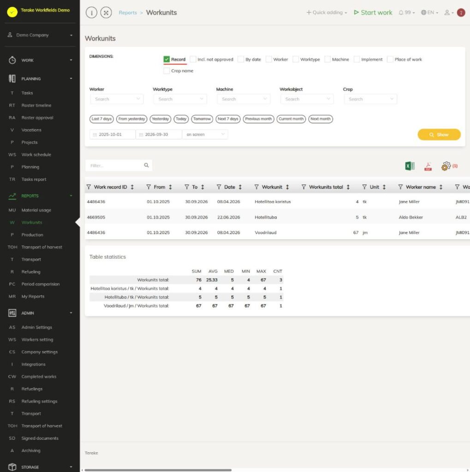Image resolution: width=470 pixels, height=472 pixels.
Task: Open the Worktype search dropdown
Action: (x=180, y=99)
